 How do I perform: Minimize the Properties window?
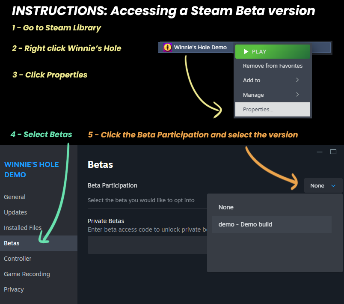pyautogui.click(x=320, y=152)
